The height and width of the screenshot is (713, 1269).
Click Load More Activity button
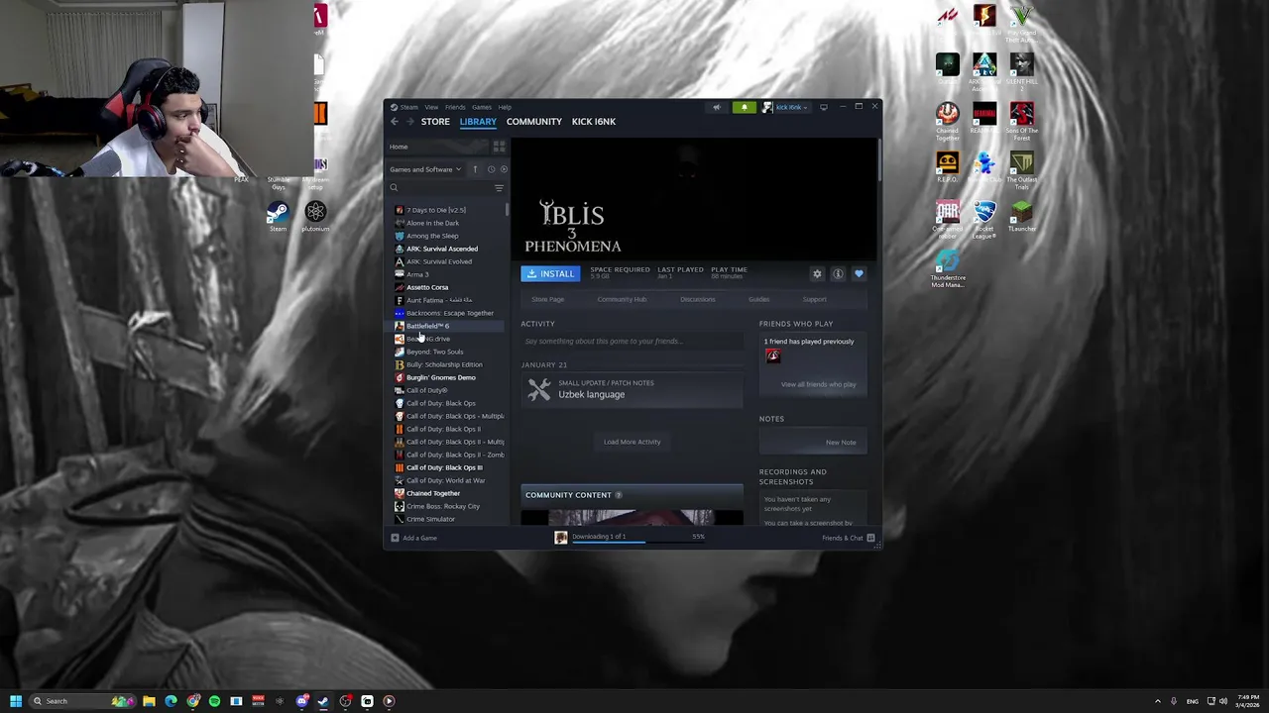point(633,443)
